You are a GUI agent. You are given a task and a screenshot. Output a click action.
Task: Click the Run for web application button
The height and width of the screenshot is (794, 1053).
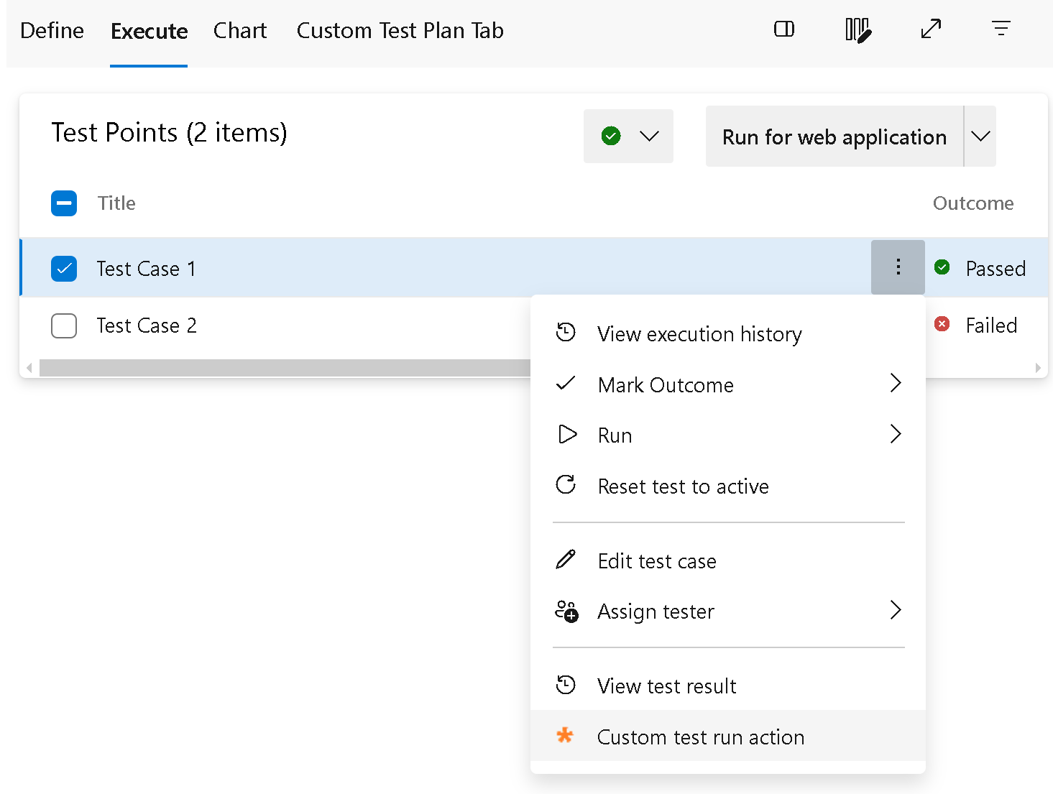pyautogui.click(x=834, y=136)
